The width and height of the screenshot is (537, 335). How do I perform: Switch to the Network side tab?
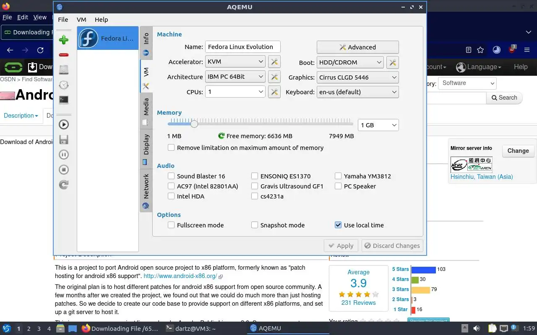(146, 191)
